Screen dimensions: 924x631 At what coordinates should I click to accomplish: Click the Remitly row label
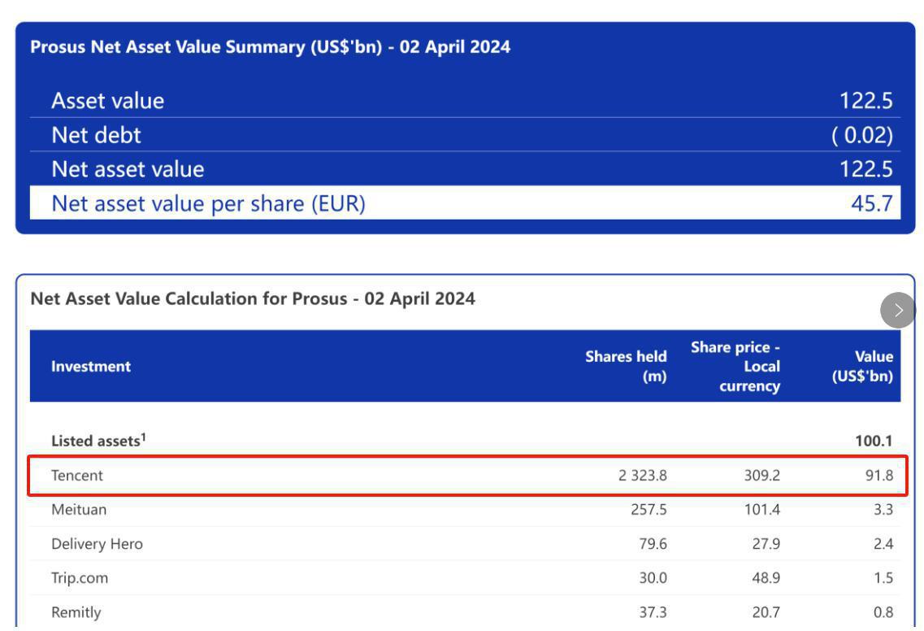(x=76, y=612)
